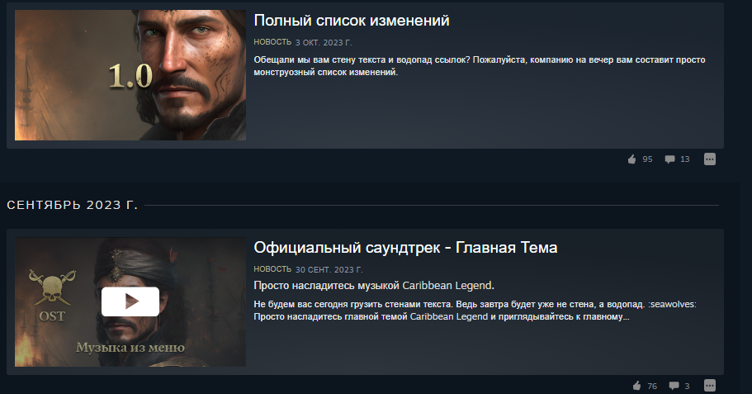Screen dimensions: 752x394
Task: Open the changelog description about 'монструозный список изменений'
Action: tap(480, 66)
